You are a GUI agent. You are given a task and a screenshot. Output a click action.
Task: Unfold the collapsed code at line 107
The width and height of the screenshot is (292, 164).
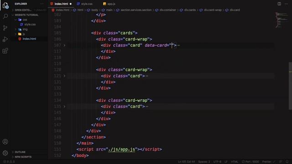[64, 46]
